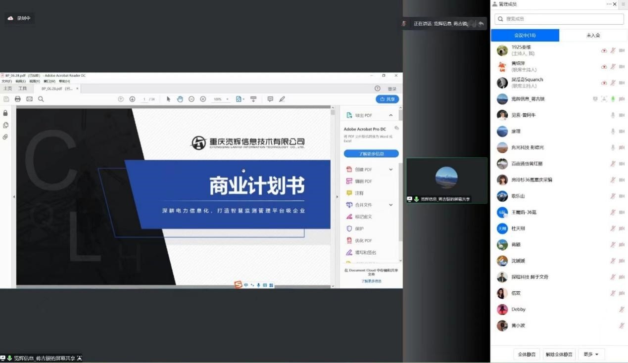Toggle microphone for 见素-雷阿牛

tap(613, 115)
